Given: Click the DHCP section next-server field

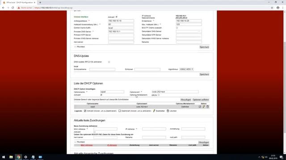Looking at the screenshot, I should click(x=121, y=42).
